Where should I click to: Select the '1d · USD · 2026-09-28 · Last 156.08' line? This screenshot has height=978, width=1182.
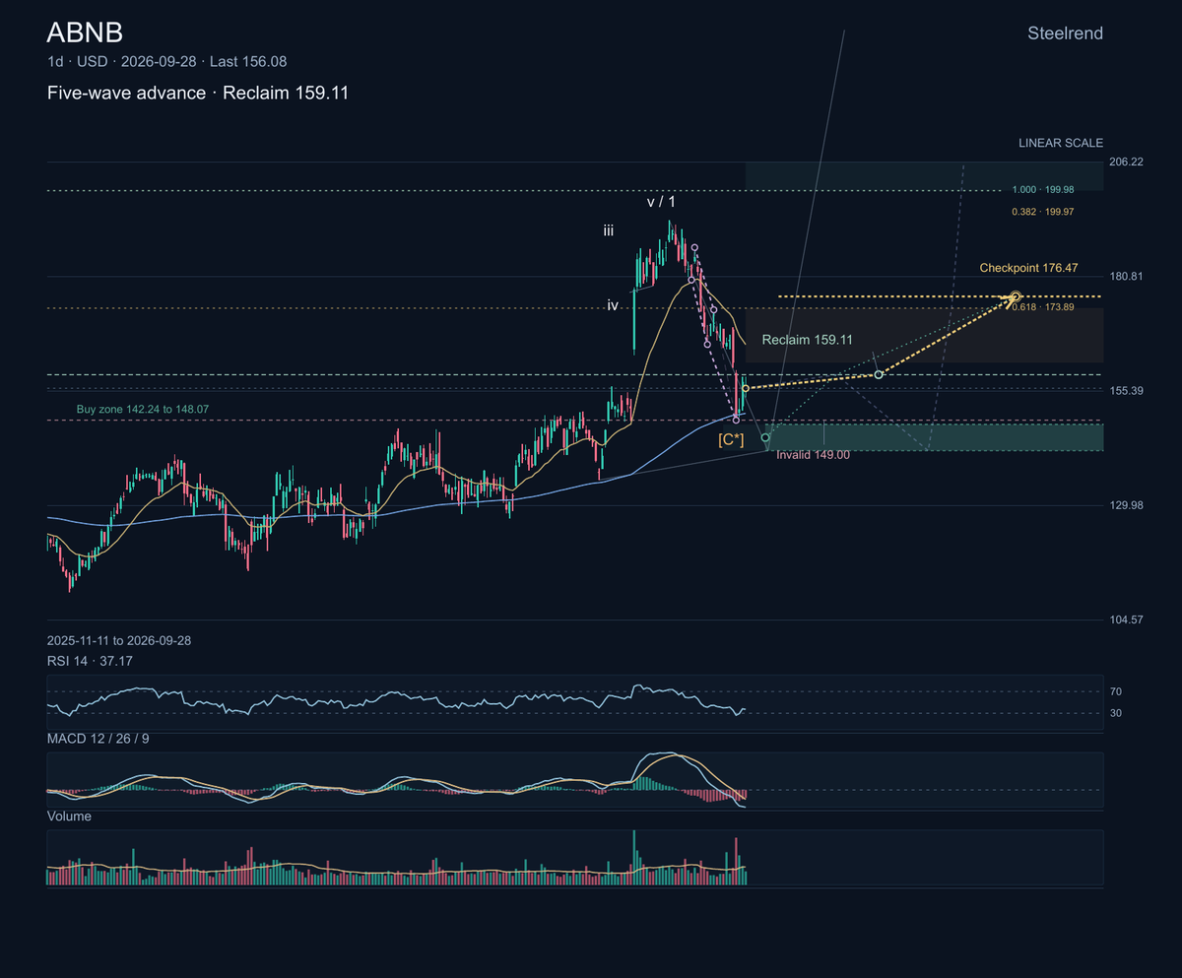(x=166, y=61)
